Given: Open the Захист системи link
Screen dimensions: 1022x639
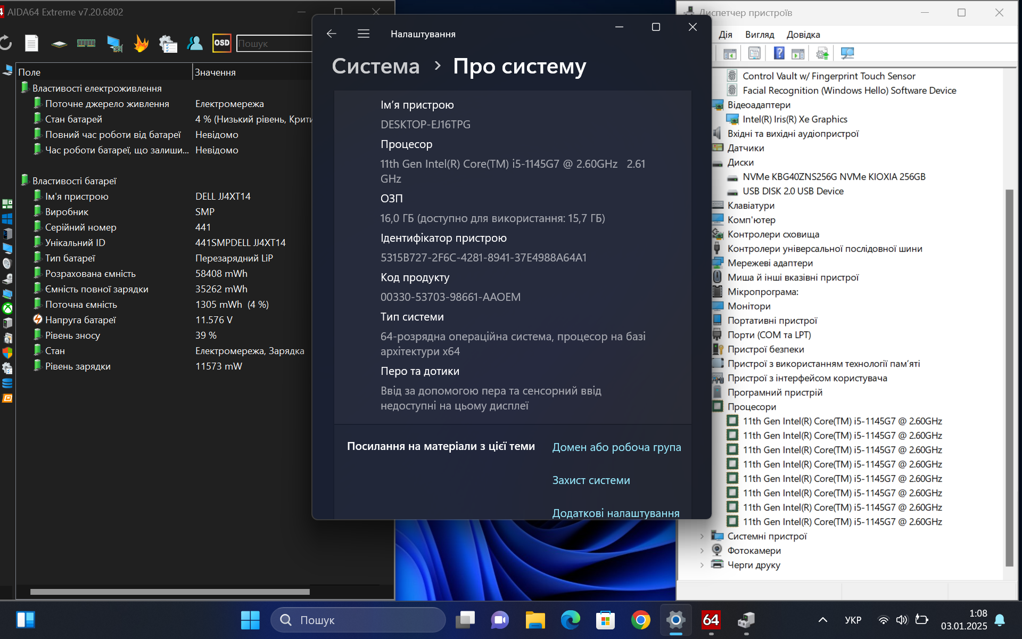Looking at the screenshot, I should [591, 480].
